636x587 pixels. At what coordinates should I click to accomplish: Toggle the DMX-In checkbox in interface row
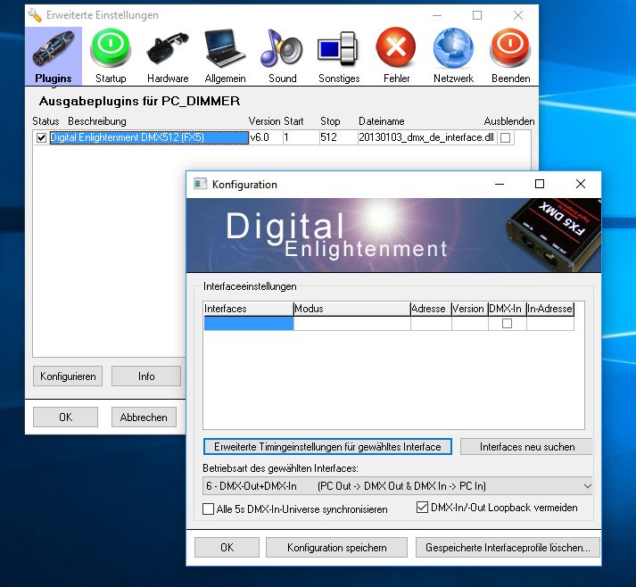pyautogui.click(x=507, y=323)
